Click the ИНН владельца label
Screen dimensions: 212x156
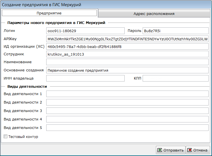19,78
